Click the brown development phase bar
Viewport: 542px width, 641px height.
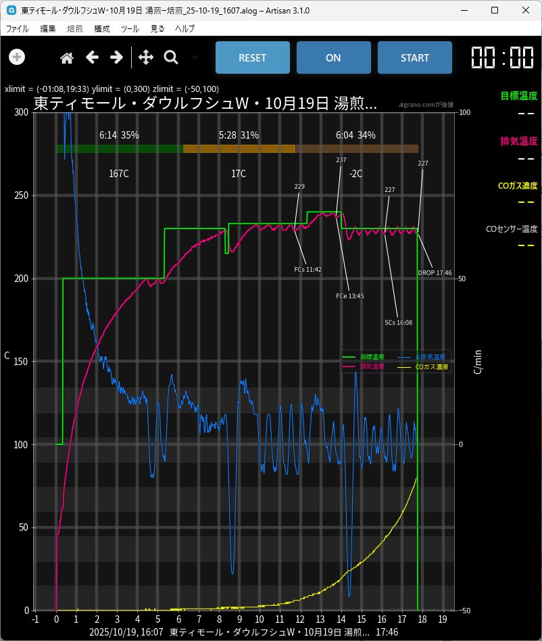pos(356,149)
